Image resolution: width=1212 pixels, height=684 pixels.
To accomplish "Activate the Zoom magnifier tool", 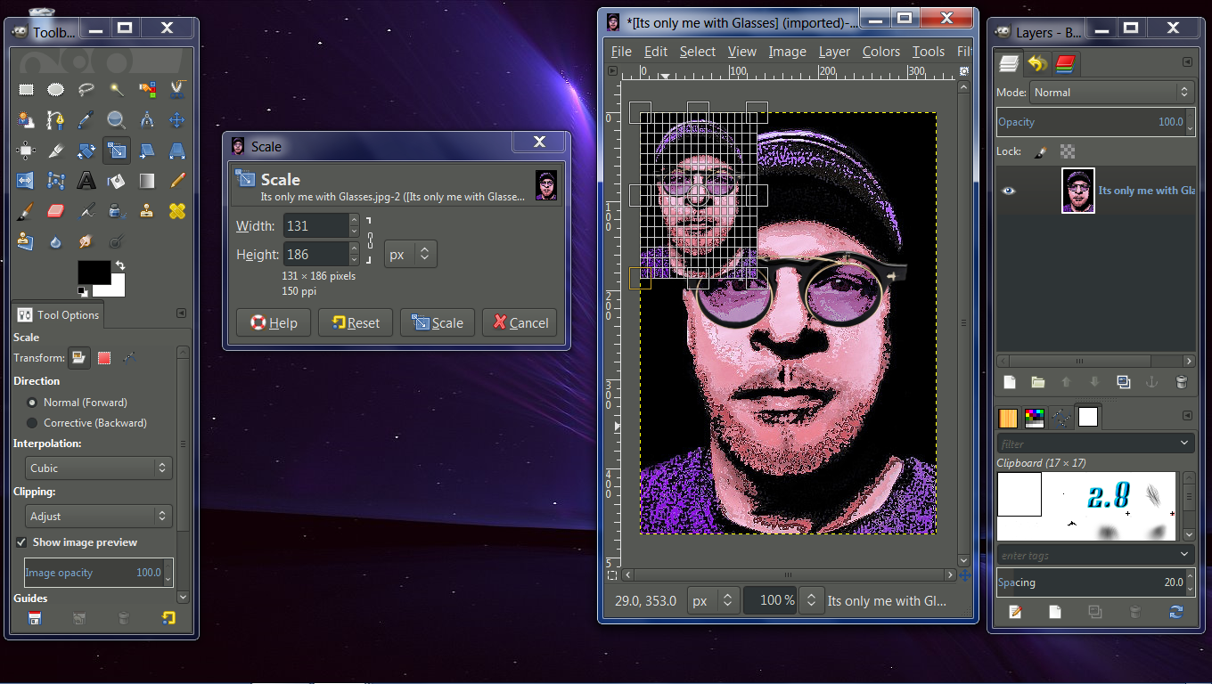I will pyautogui.click(x=117, y=119).
